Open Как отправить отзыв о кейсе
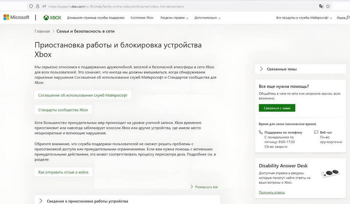The height and width of the screenshot is (204, 350). [x=63, y=172]
